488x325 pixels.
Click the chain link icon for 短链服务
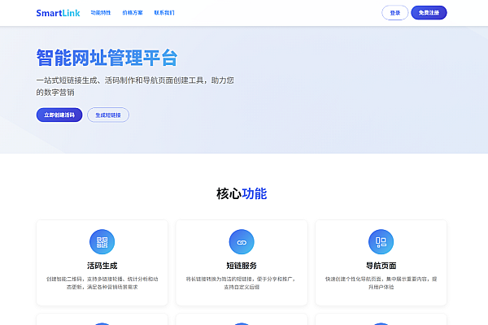[x=242, y=241]
